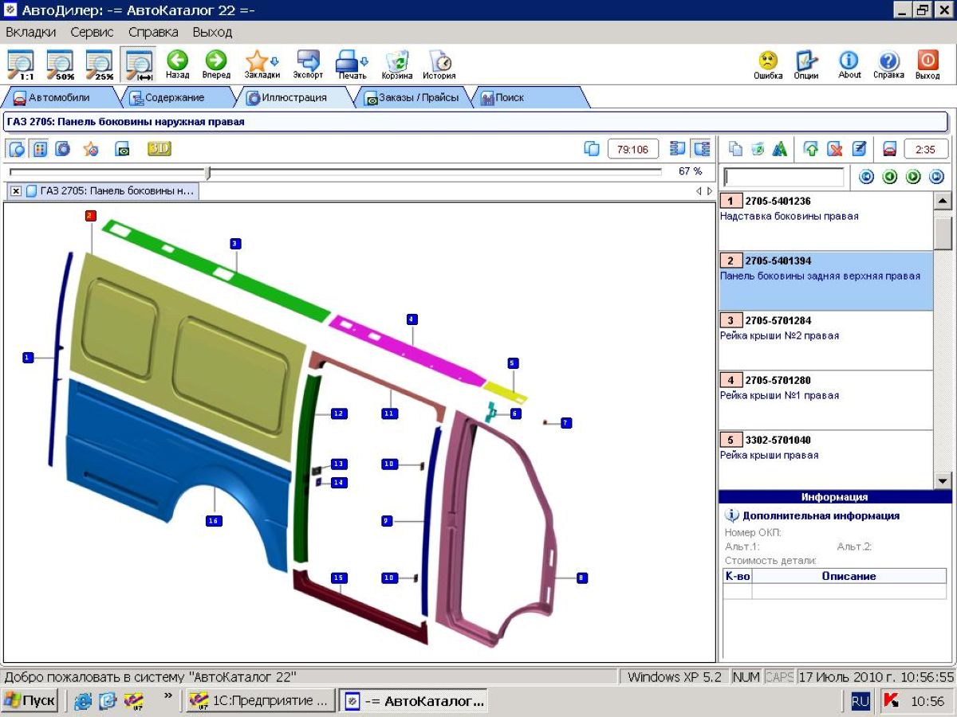This screenshot has width=957, height=717.
Task: Click the green Назад back arrow
Action: click(x=177, y=64)
